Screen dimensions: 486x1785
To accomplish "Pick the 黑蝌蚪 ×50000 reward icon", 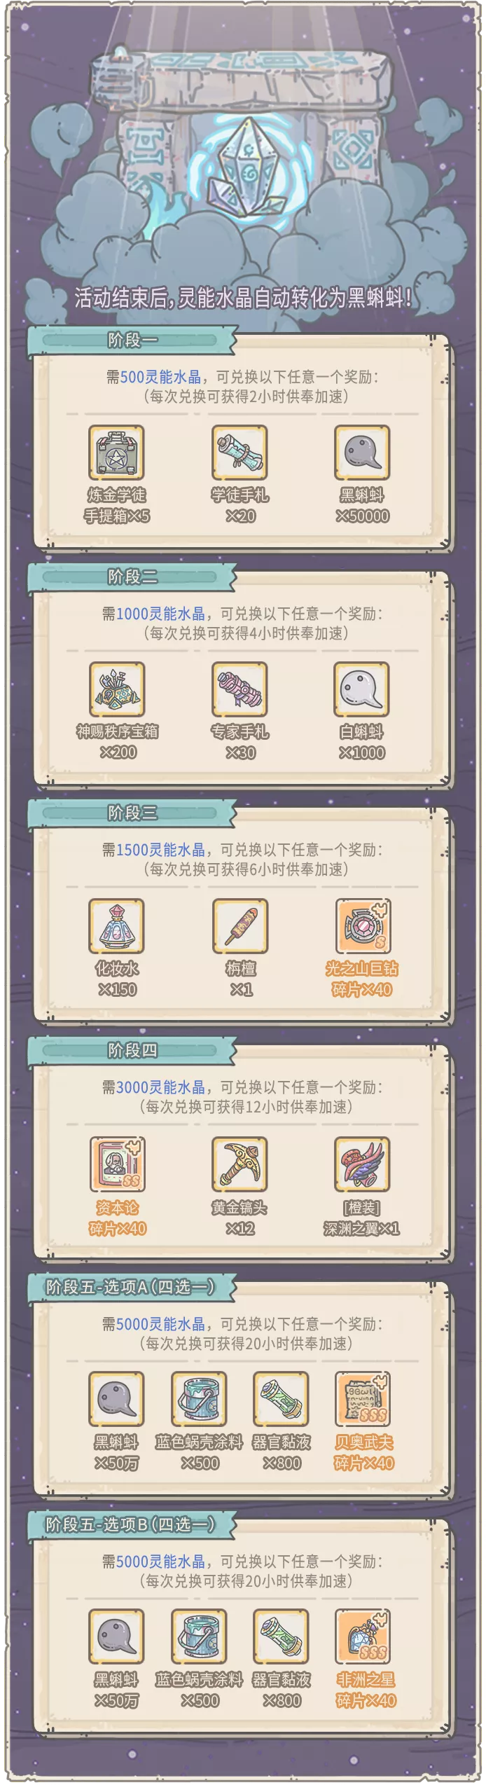I will 362,453.
